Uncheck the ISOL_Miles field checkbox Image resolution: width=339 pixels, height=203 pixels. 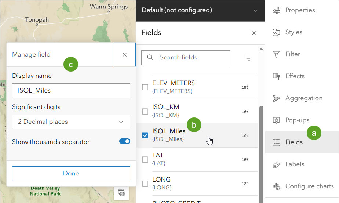click(145, 135)
